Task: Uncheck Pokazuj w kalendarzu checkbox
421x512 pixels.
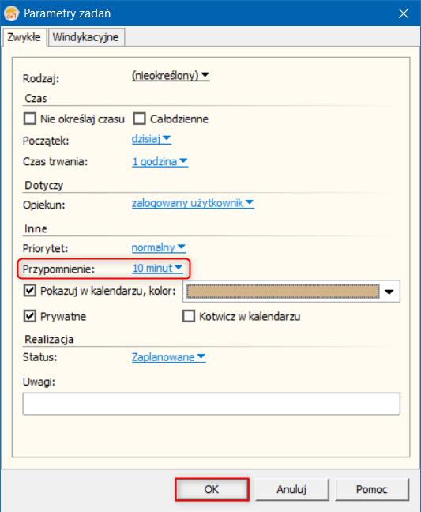Action: coord(30,290)
